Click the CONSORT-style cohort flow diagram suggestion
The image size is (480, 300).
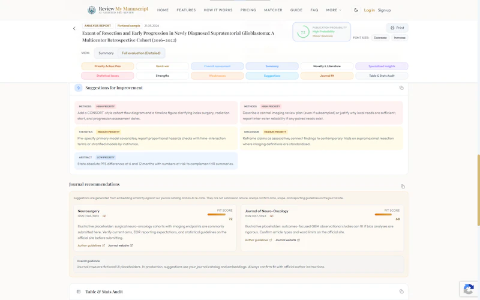tap(156, 113)
